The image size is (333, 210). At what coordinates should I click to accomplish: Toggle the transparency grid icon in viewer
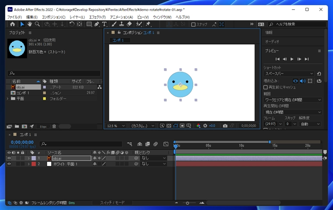pos(169,126)
